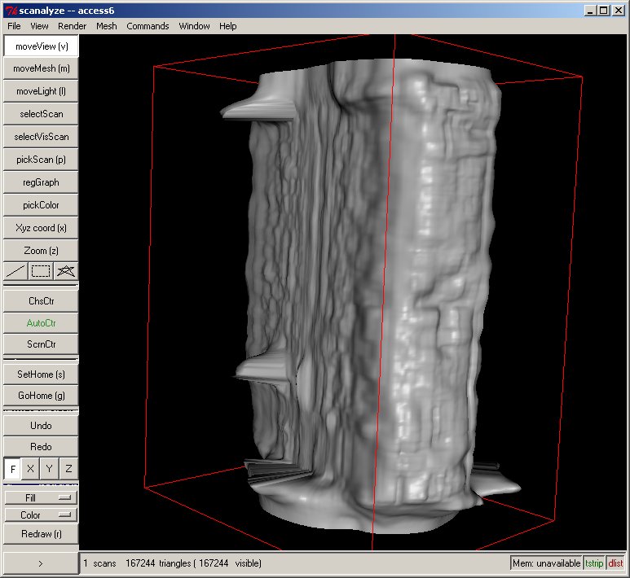Select the polygon shape selection tool
Image resolution: width=630 pixels, height=578 pixels.
point(66,271)
